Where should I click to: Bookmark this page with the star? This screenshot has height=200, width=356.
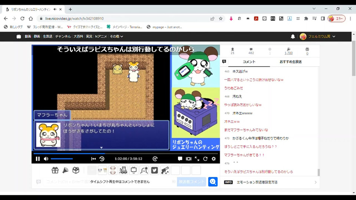click(221, 19)
